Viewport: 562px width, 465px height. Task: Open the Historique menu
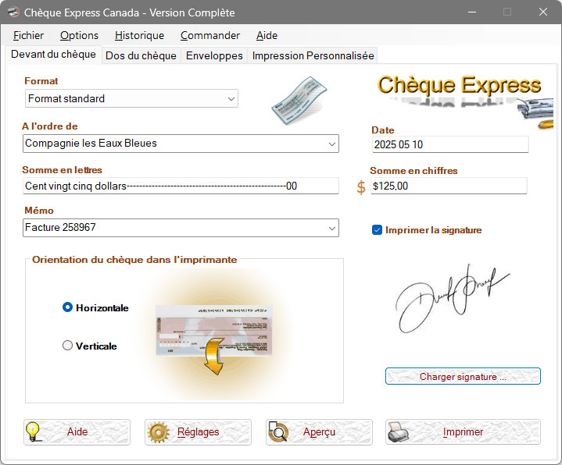coord(139,35)
